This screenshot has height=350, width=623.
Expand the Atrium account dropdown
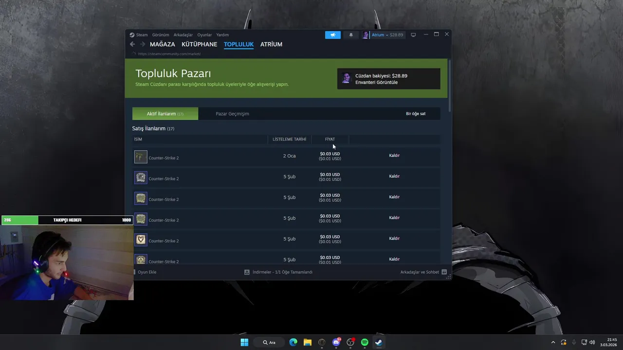(387, 35)
